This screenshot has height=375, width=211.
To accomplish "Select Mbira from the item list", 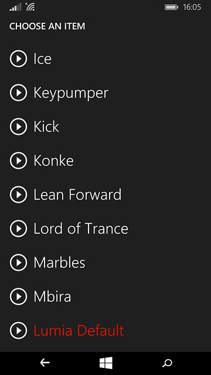I will (x=52, y=296).
